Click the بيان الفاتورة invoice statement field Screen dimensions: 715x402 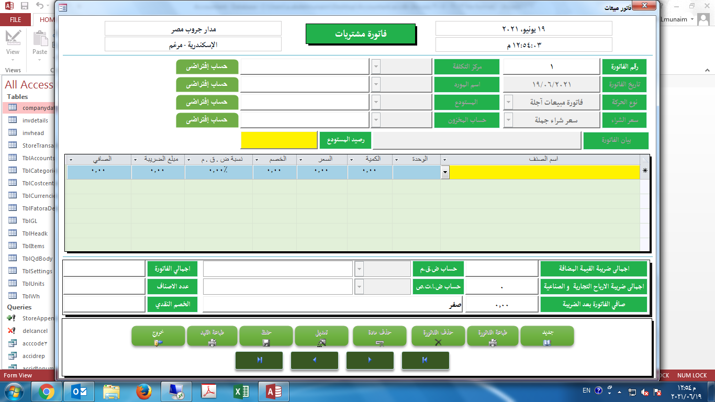477,140
